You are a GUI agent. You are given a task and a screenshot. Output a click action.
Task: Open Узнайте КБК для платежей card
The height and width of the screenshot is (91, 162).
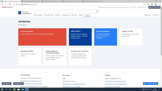tap(55, 57)
